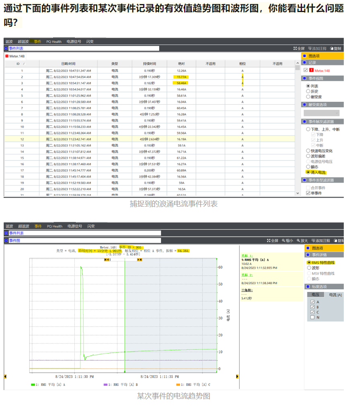The image size is (347, 407).
Task: Click 缩小 zoom-out icon in chart toolbar
Action: (284, 240)
